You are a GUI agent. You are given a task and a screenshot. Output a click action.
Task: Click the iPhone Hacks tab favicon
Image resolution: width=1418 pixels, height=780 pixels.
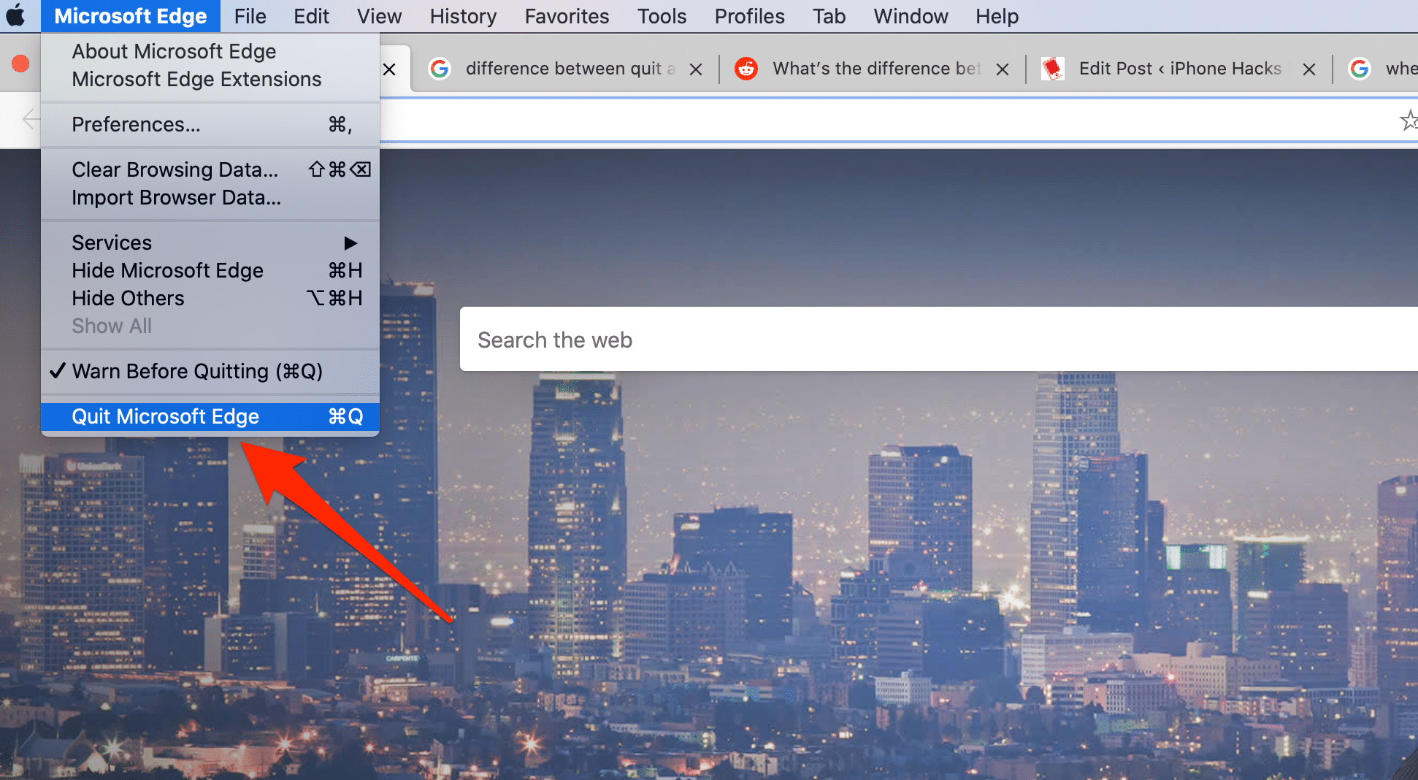[1052, 69]
